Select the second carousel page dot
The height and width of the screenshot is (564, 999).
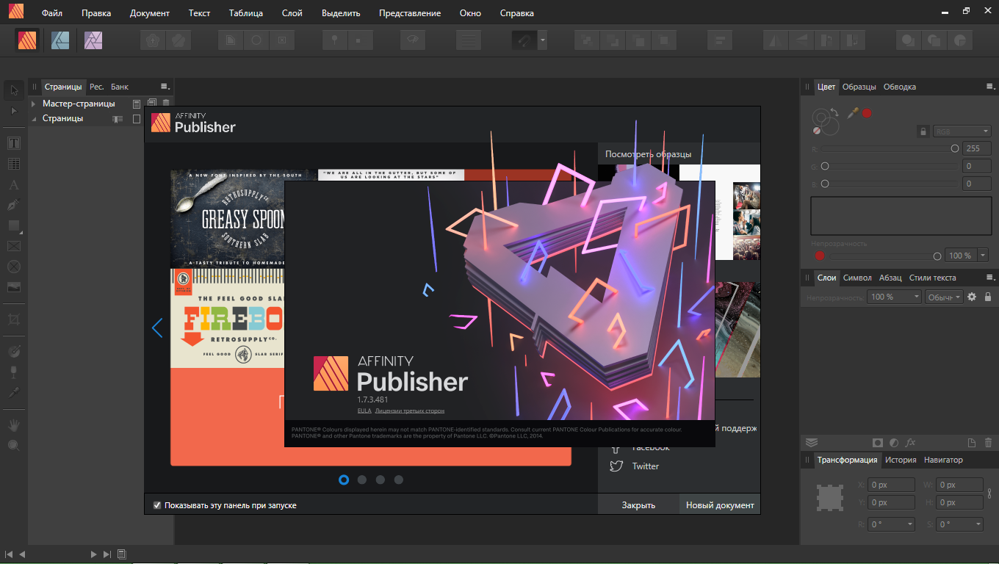point(362,480)
